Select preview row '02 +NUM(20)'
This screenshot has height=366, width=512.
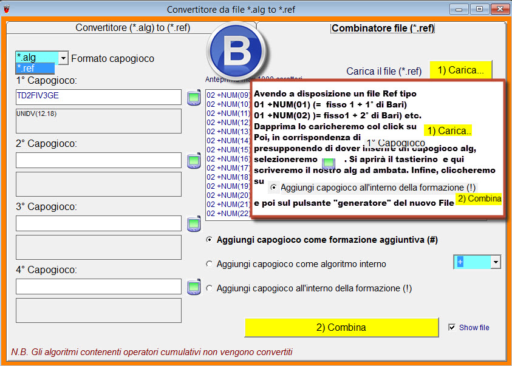click(x=228, y=195)
